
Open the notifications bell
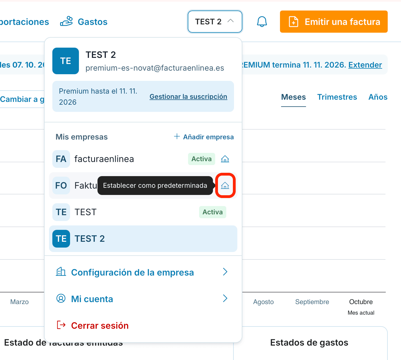(262, 22)
